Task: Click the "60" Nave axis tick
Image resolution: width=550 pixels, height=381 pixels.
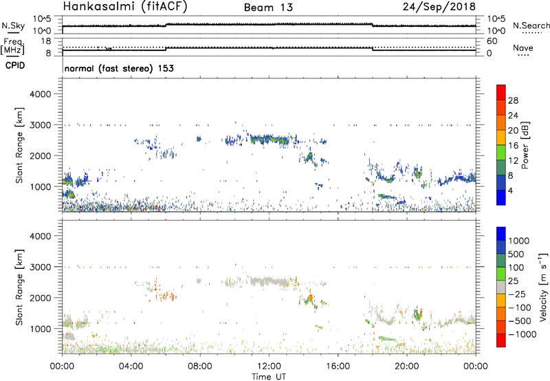Action: pos(492,41)
